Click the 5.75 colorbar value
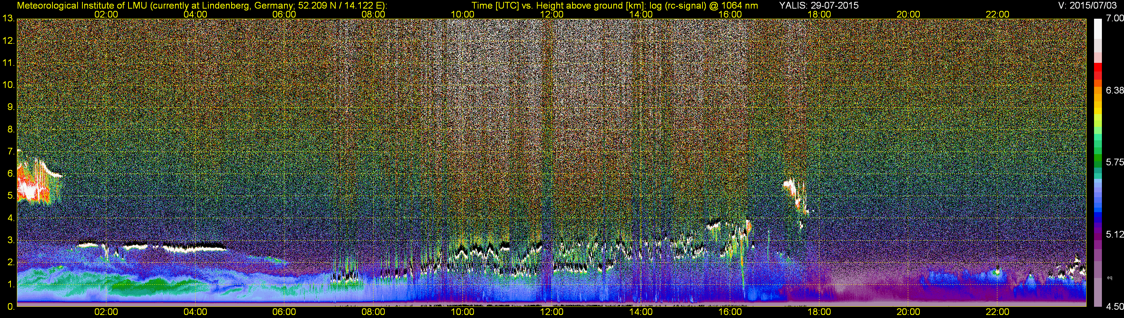Image resolution: width=1124 pixels, height=318 pixels. pyautogui.click(x=1114, y=162)
